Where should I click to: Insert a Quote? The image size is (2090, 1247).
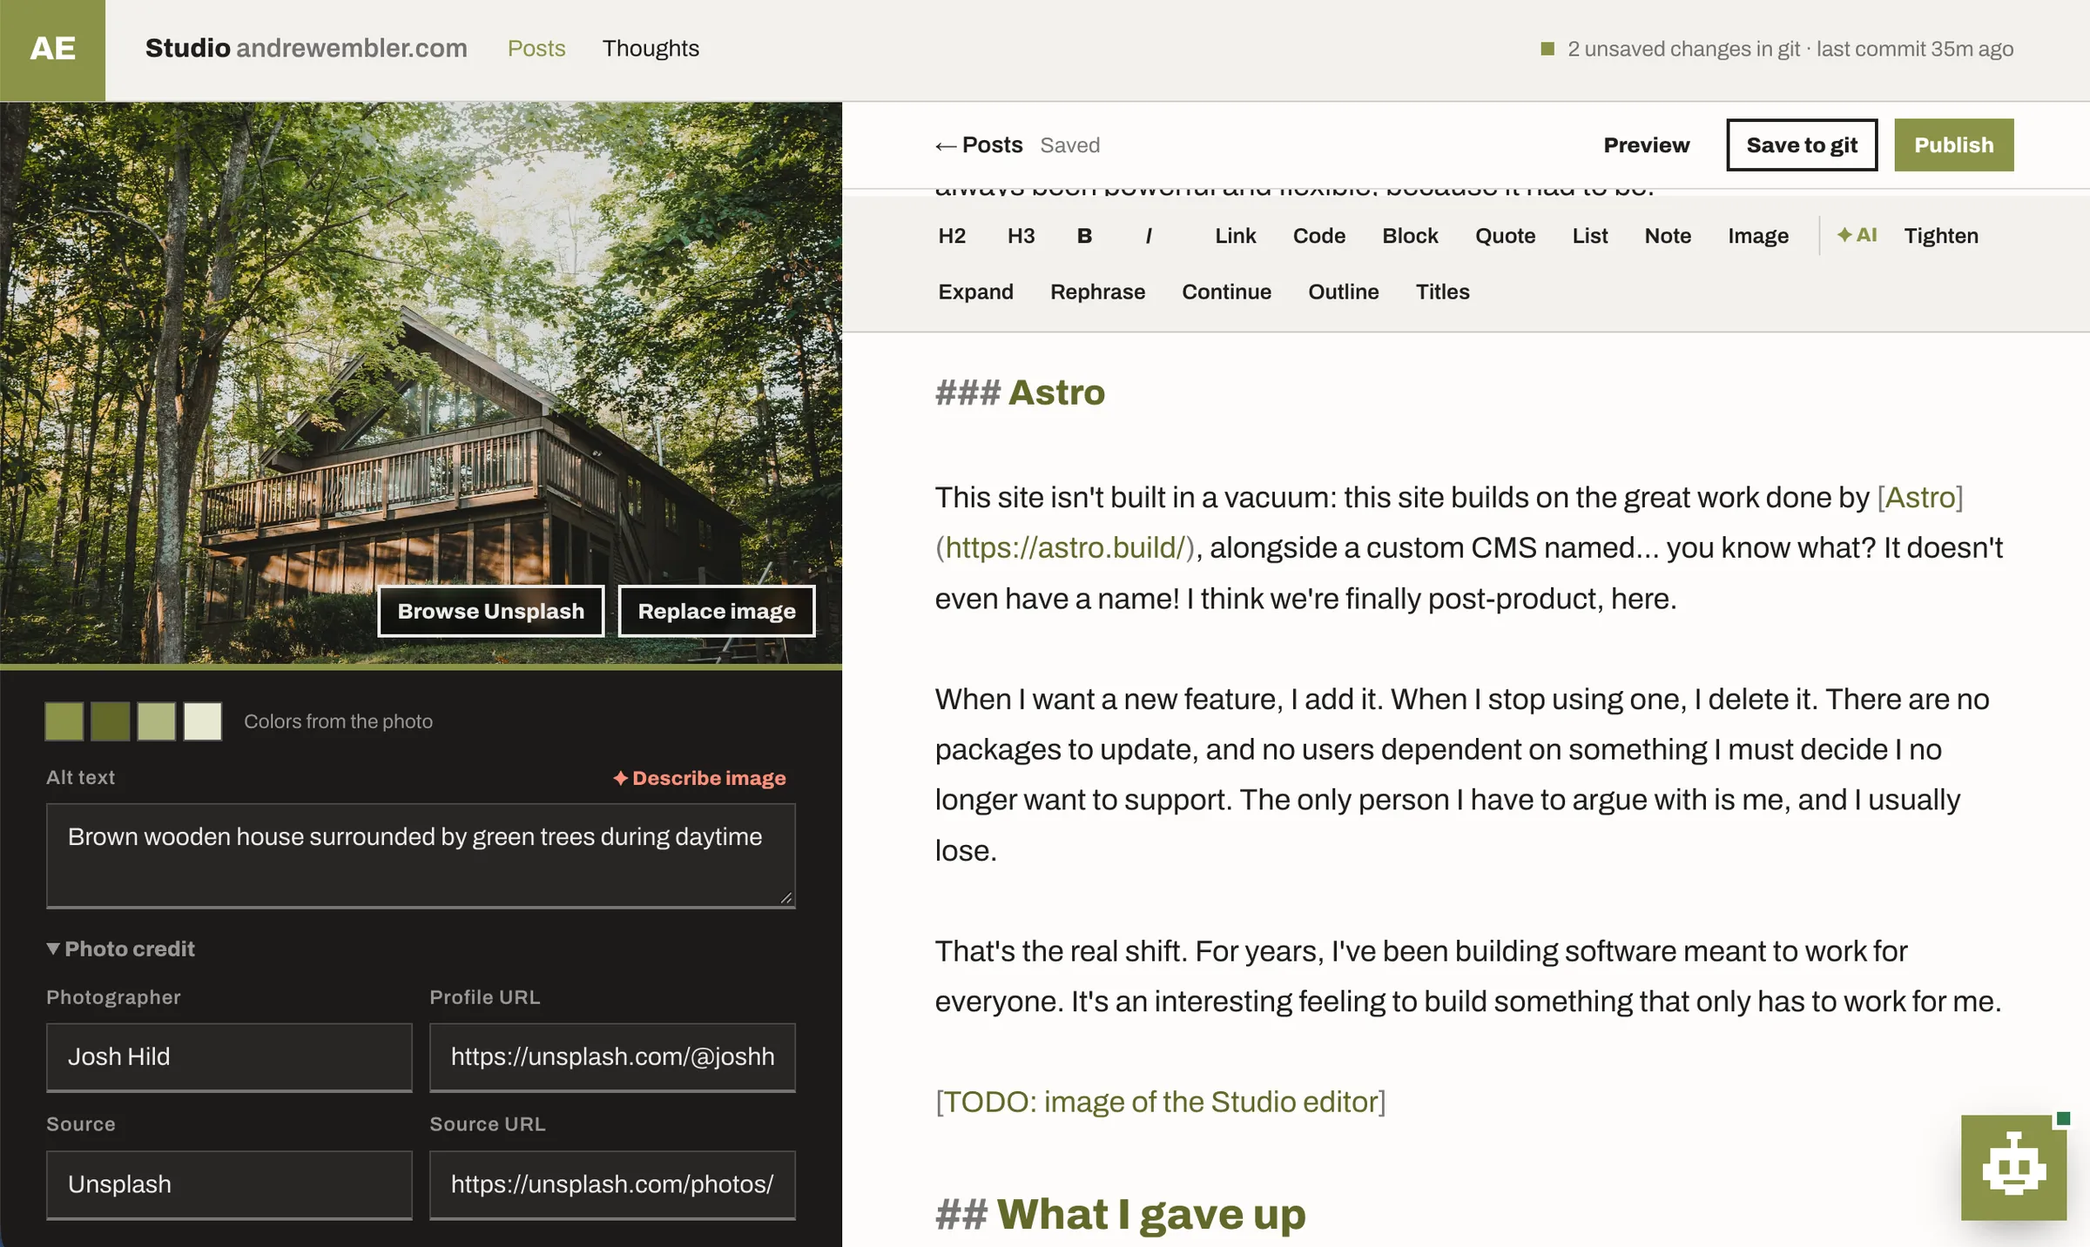pos(1505,236)
